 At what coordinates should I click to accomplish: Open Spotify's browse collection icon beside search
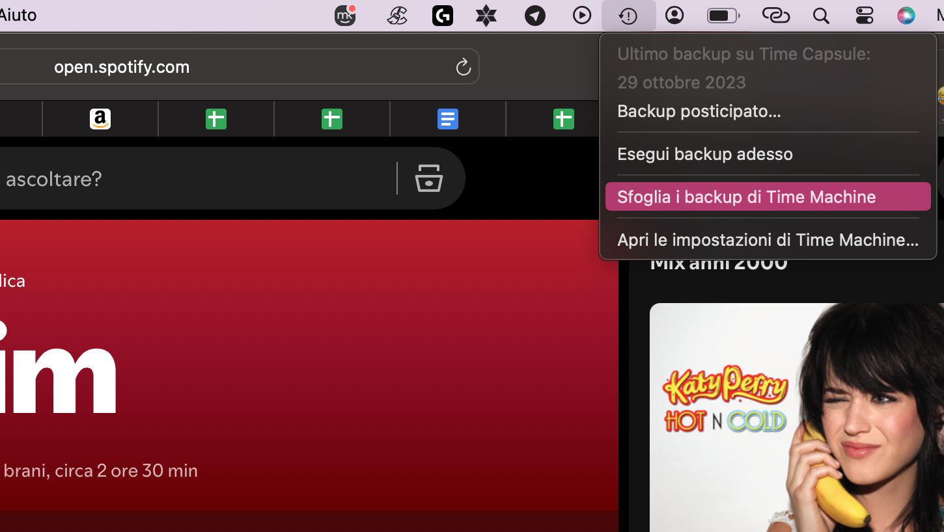click(x=428, y=178)
